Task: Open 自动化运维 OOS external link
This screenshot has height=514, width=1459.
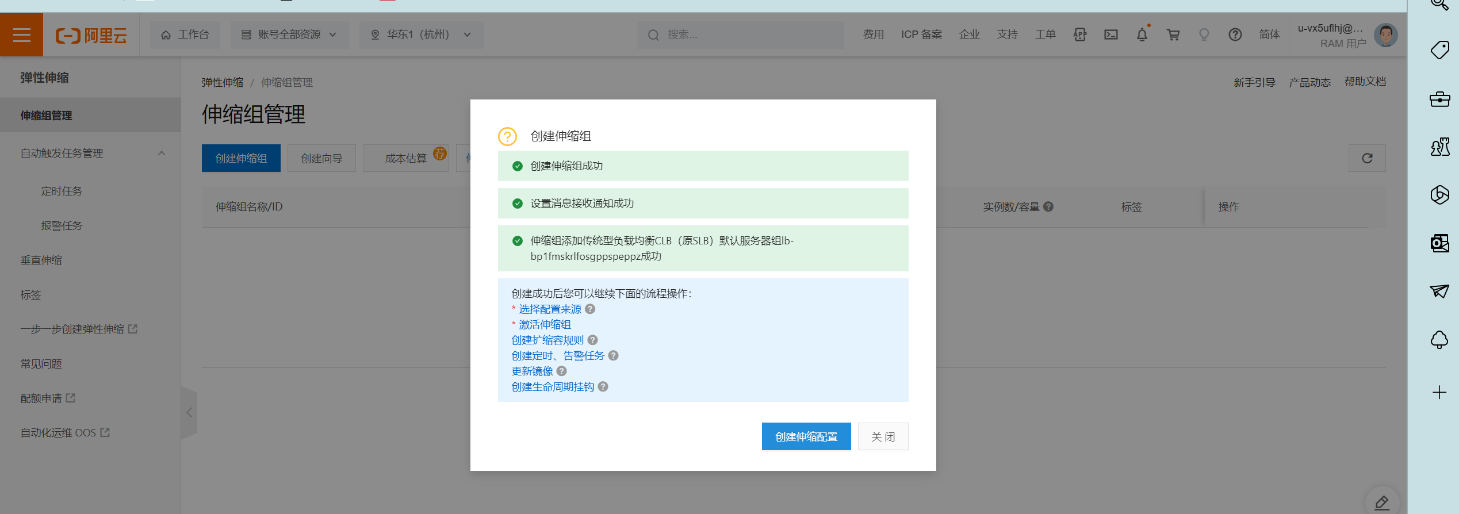Action: coord(65,432)
